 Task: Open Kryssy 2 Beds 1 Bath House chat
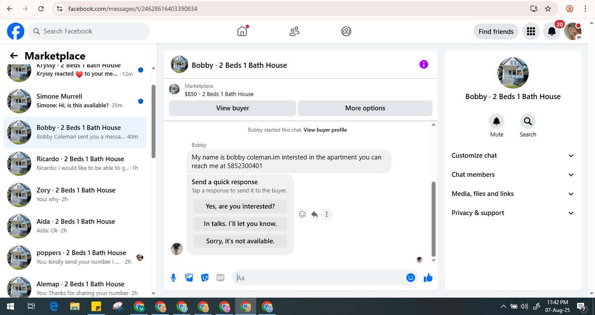coord(75,73)
